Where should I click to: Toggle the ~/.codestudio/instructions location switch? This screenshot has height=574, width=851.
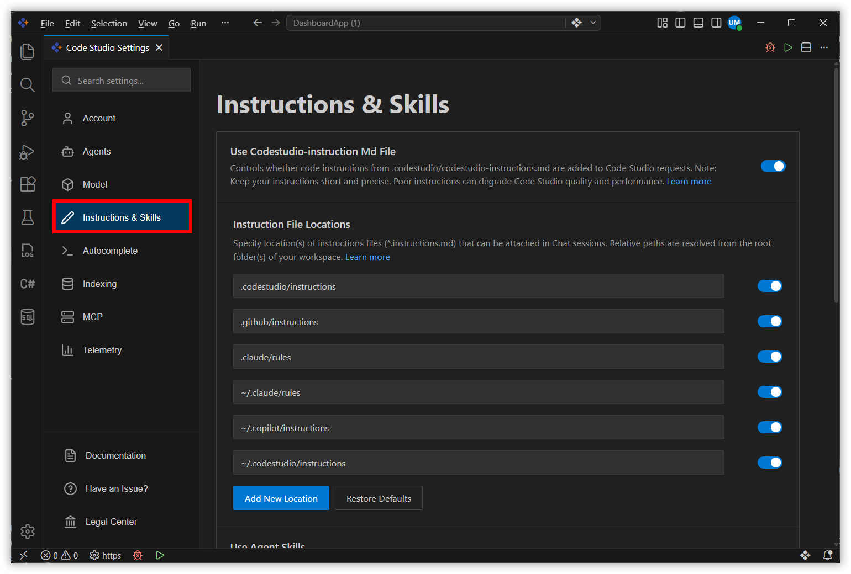click(770, 463)
